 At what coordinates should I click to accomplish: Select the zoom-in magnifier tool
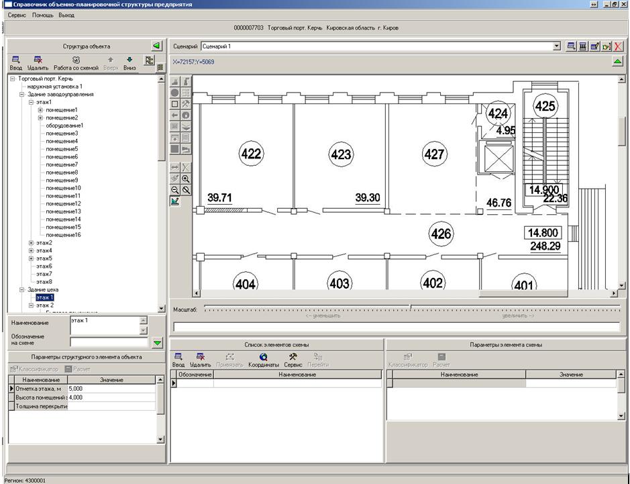(x=186, y=179)
